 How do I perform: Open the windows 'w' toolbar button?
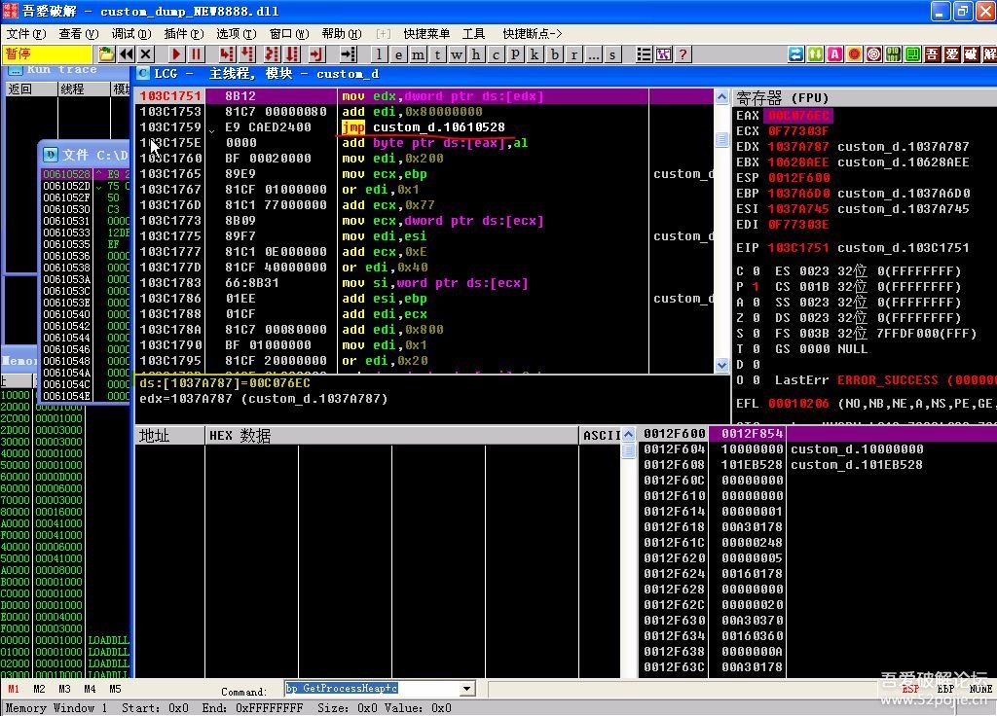457,54
